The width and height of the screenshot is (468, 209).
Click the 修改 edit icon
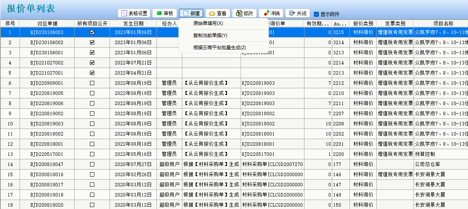tap(239, 13)
